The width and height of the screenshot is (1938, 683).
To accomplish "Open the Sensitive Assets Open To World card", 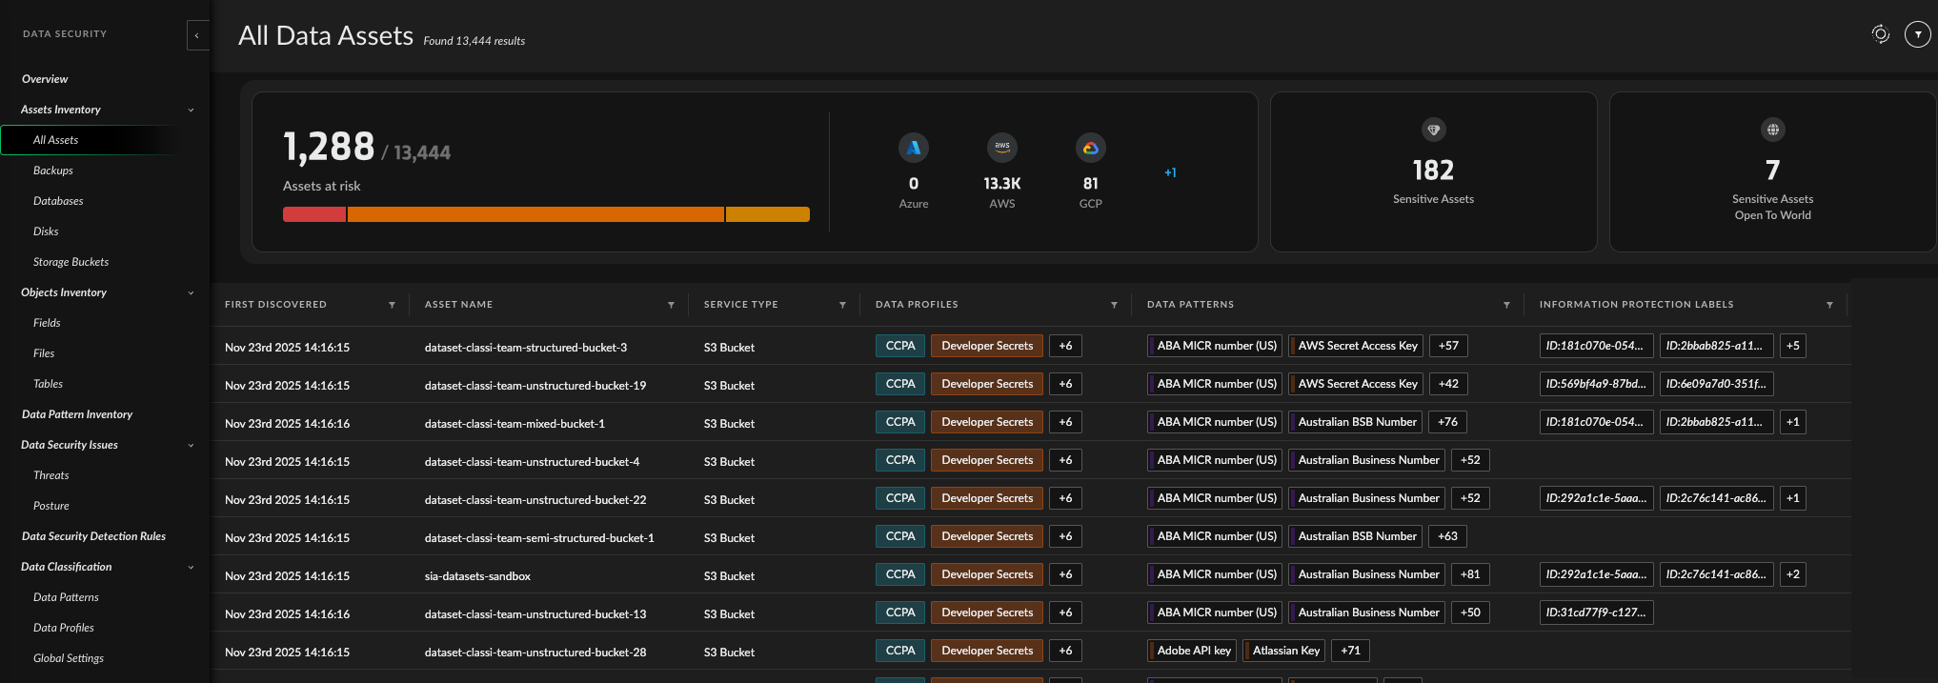I will tap(1772, 171).
